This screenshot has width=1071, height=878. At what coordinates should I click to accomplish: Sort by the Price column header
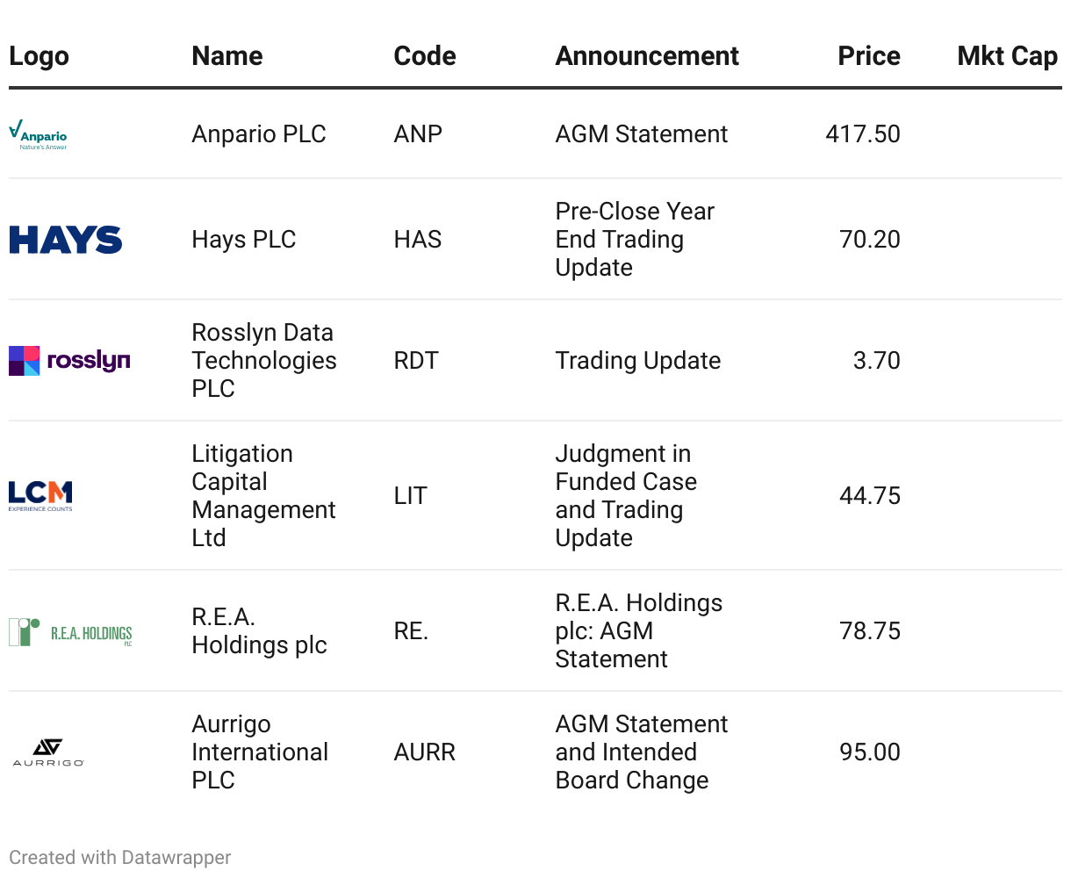click(868, 56)
